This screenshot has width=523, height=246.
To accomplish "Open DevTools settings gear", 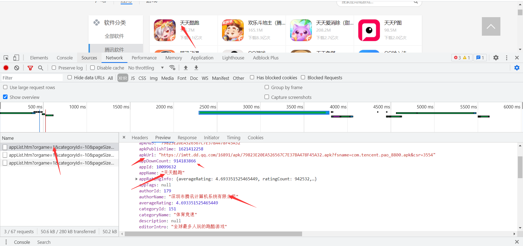I will pos(496,58).
